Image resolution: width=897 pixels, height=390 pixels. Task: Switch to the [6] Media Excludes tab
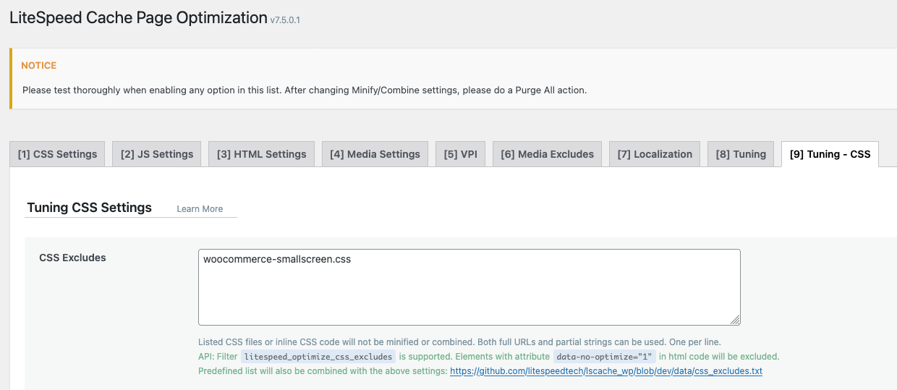pos(547,154)
